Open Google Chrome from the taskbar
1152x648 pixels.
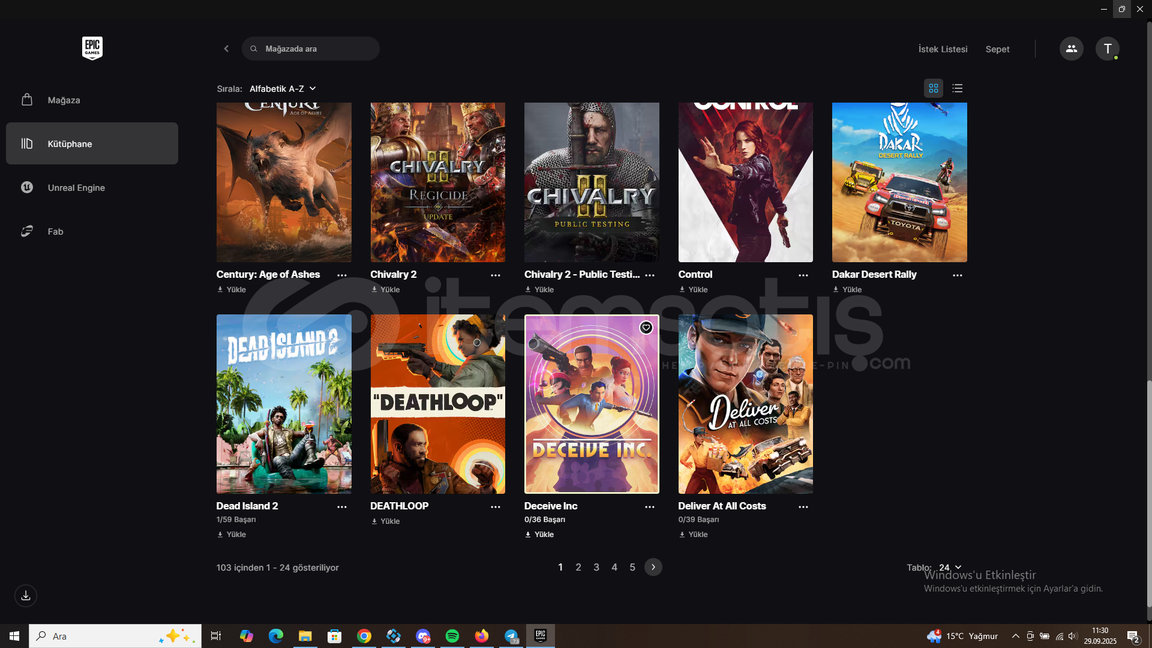point(364,636)
